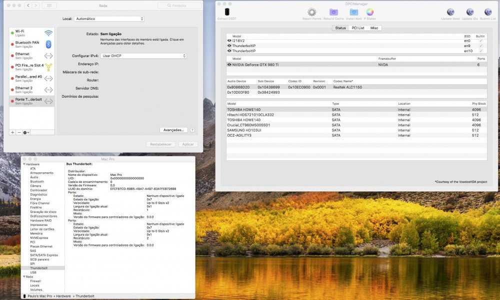The image size is (500, 300).
Task: Toggle Builtin checkbox for en0
Action: [x=480, y=41]
